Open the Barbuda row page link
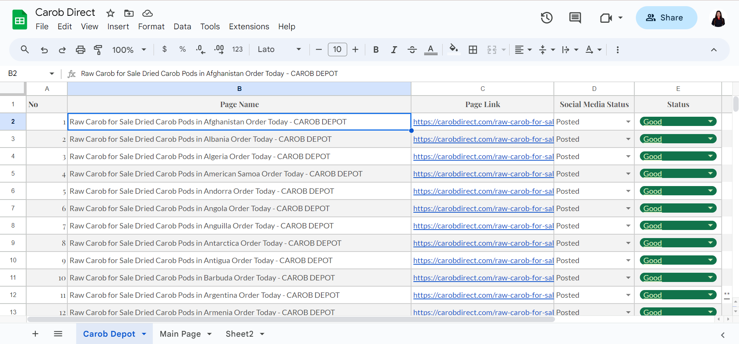739x344 pixels. click(x=483, y=278)
